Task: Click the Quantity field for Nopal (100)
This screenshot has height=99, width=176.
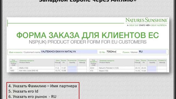Action: (x=152, y=71)
